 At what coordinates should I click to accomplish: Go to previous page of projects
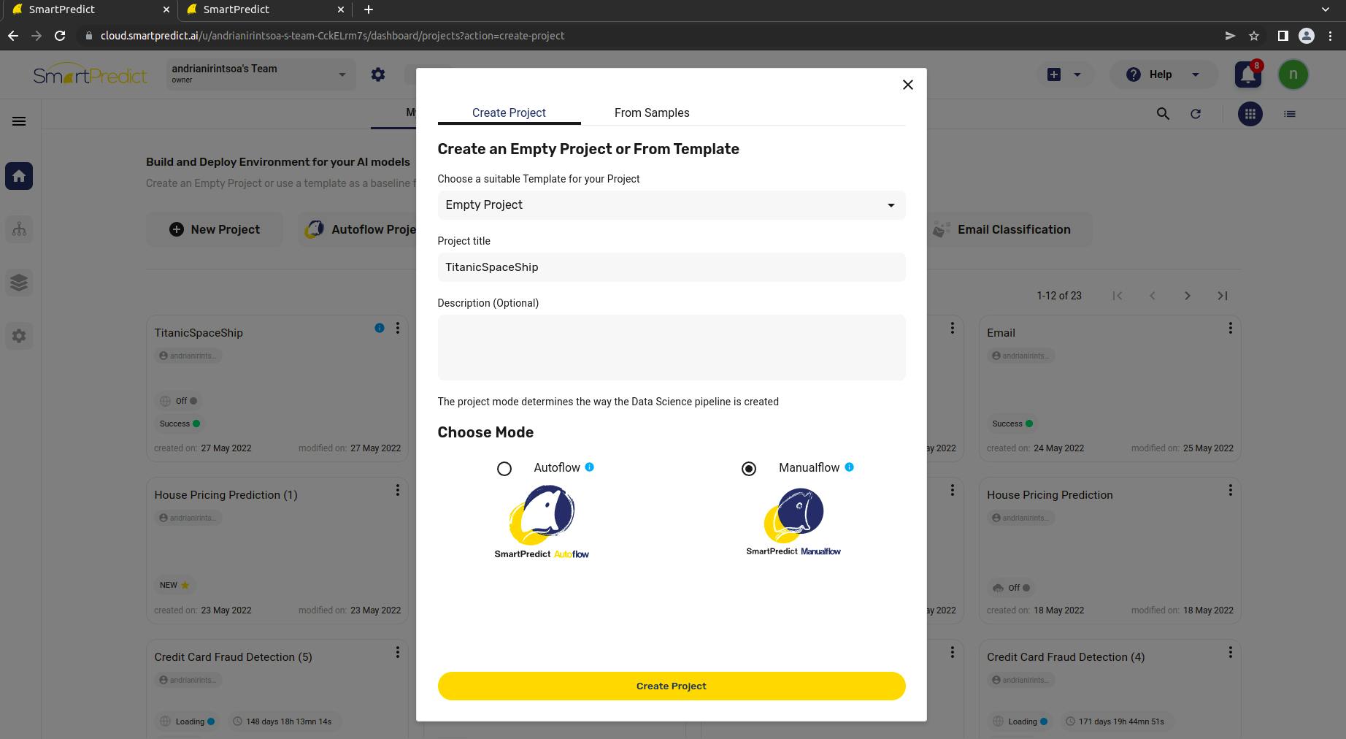click(x=1152, y=296)
